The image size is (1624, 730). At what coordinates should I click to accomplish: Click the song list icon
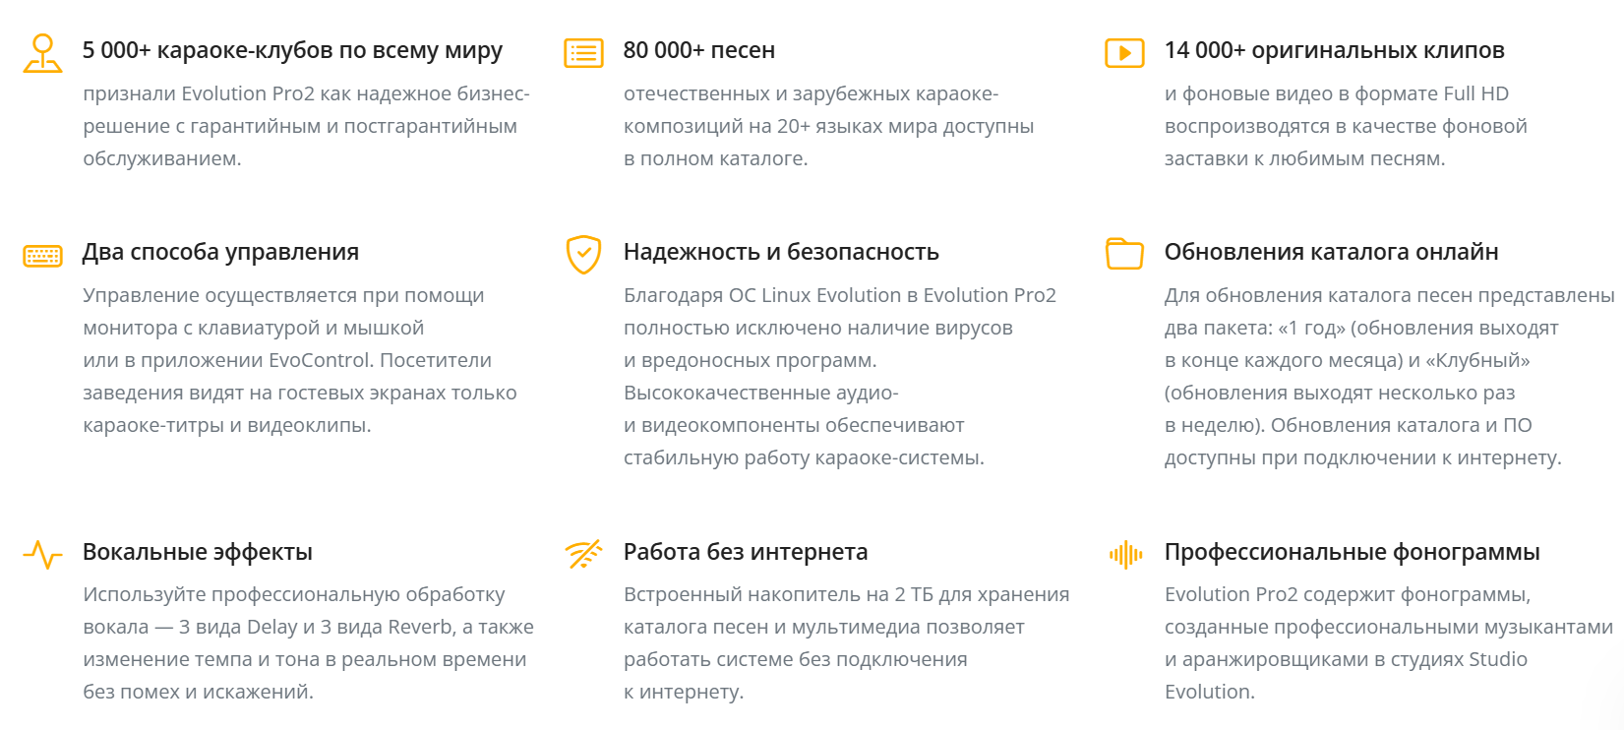click(x=583, y=53)
